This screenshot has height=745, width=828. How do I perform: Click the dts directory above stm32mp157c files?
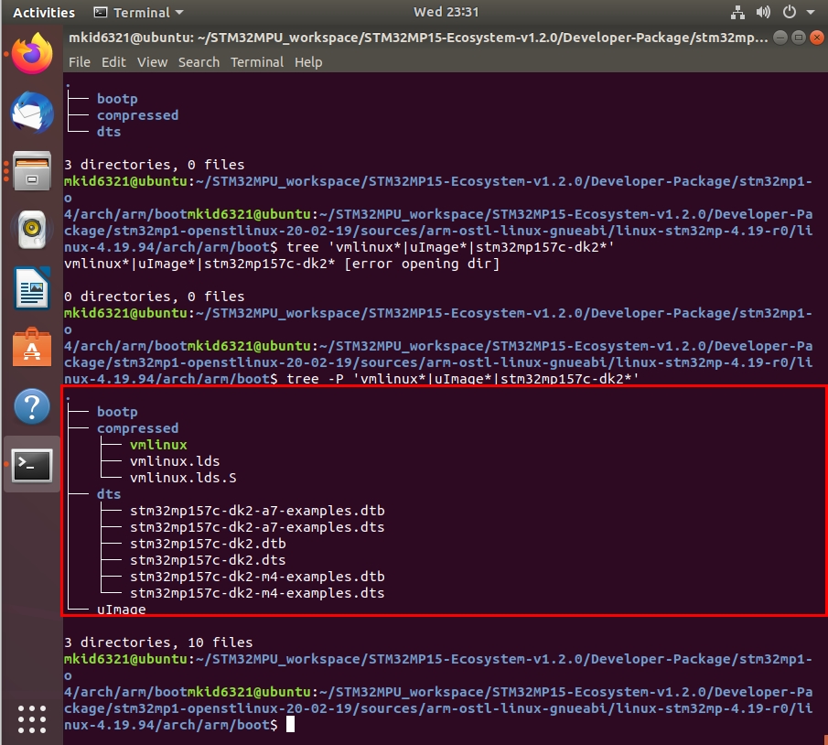[x=109, y=494]
